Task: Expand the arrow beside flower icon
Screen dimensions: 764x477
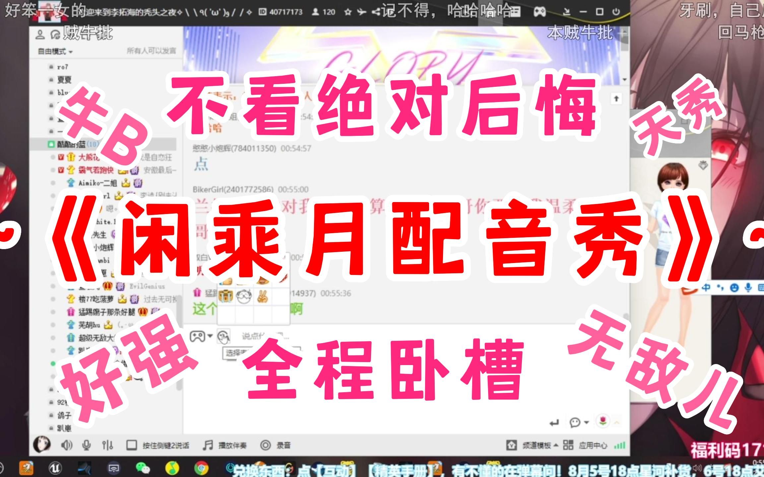Action: 617,422
